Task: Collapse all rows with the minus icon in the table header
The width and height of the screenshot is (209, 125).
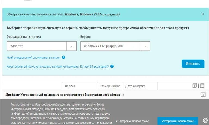Action: click(202, 86)
